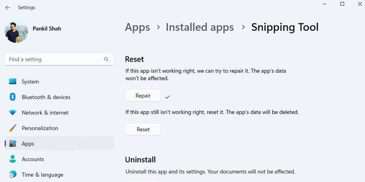This screenshot has width=365, height=182.
Task: Click the search magnifier icon
Action: [x=106, y=59]
